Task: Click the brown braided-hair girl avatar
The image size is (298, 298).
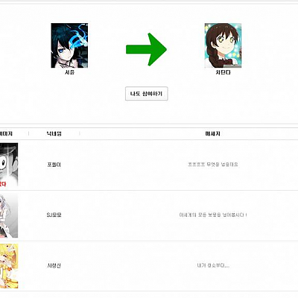Action: click(223, 45)
